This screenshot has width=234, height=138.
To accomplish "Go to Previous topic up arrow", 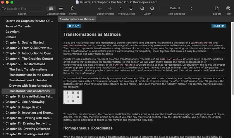I will tap(121, 8).
